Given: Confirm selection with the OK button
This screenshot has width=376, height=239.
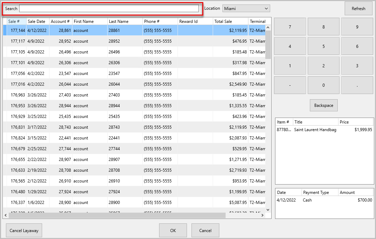Looking at the screenshot, I should 173,230.
